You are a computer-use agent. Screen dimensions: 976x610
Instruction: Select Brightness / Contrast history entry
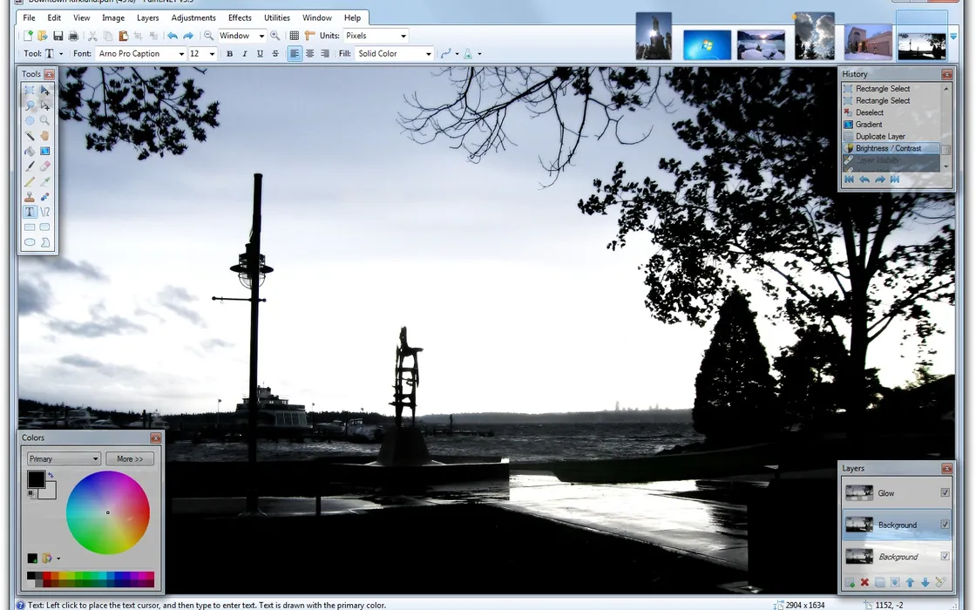pyautogui.click(x=891, y=148)
